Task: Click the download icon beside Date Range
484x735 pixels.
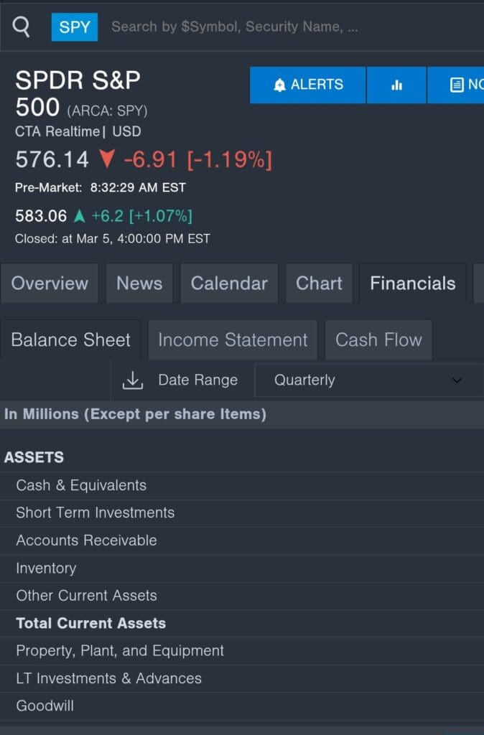Action: [x=132, y=380]
